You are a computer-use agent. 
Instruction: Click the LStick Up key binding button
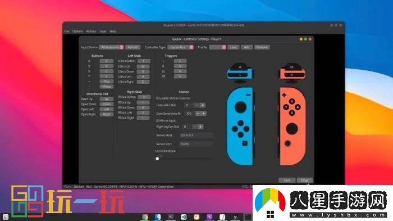pyautogui.click(x=143, y=66)
